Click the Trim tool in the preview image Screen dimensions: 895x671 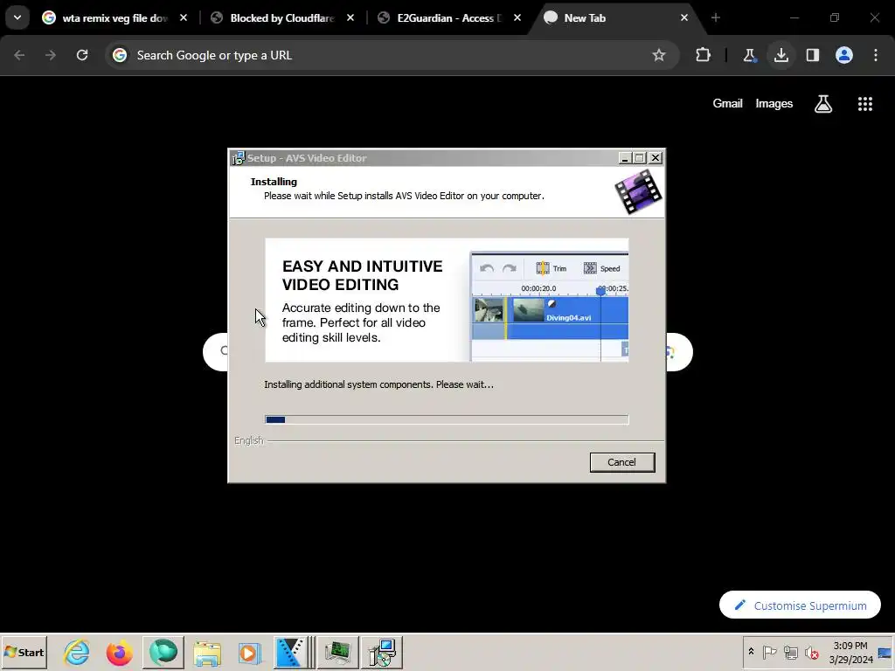coord(552,268)
